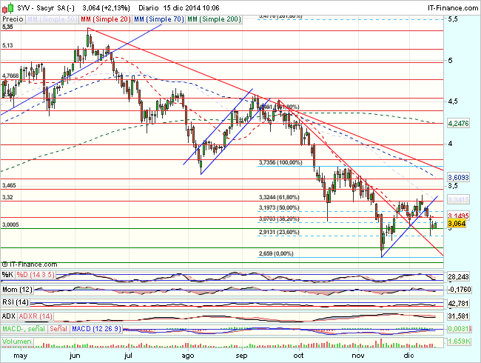Click the may month marker on time axis
The height and width of the screenshot is (363, 481).
[21, 356]
